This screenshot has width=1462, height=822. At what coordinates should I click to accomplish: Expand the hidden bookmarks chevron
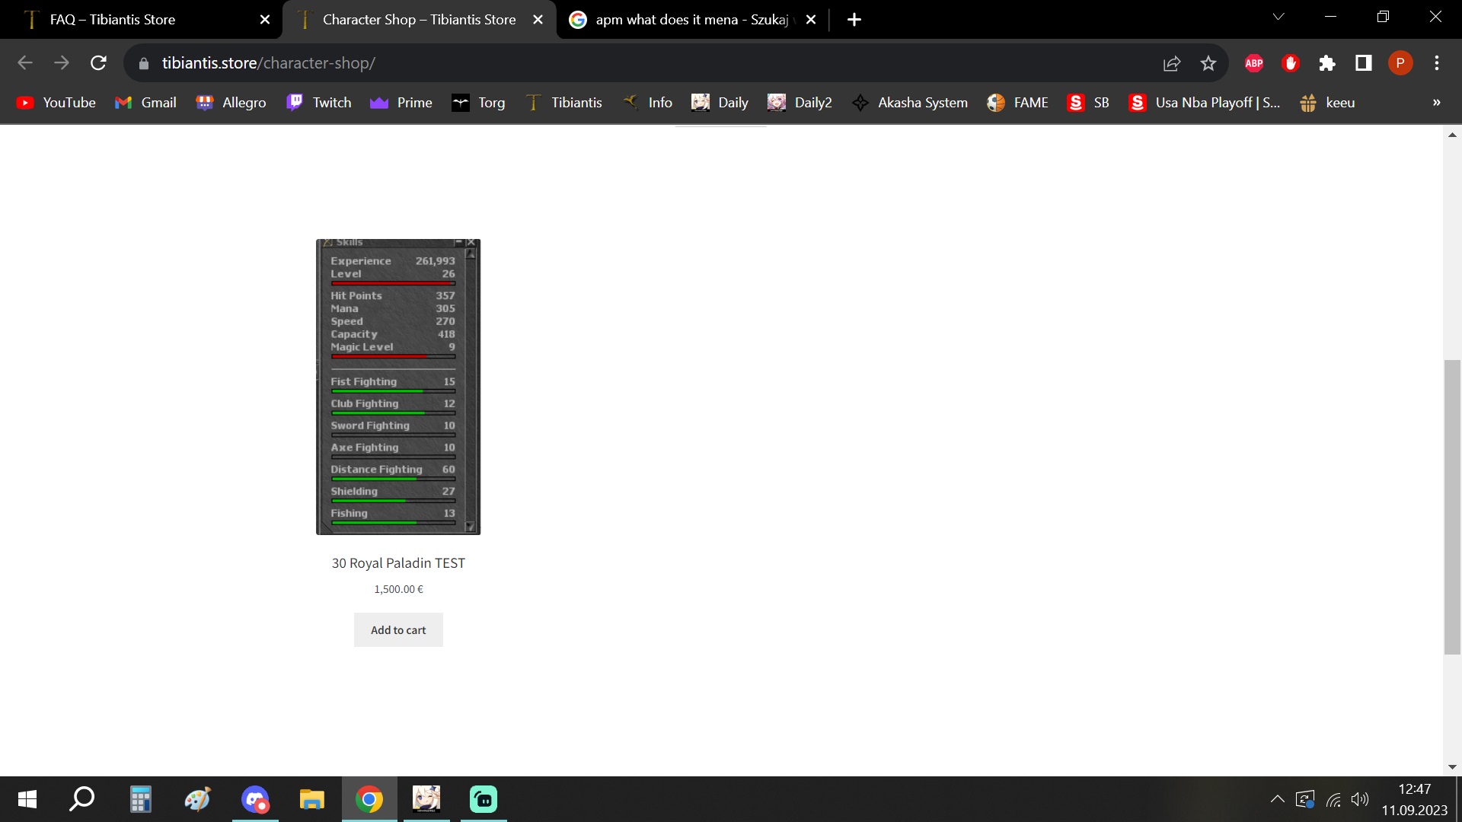[1436, 103]
